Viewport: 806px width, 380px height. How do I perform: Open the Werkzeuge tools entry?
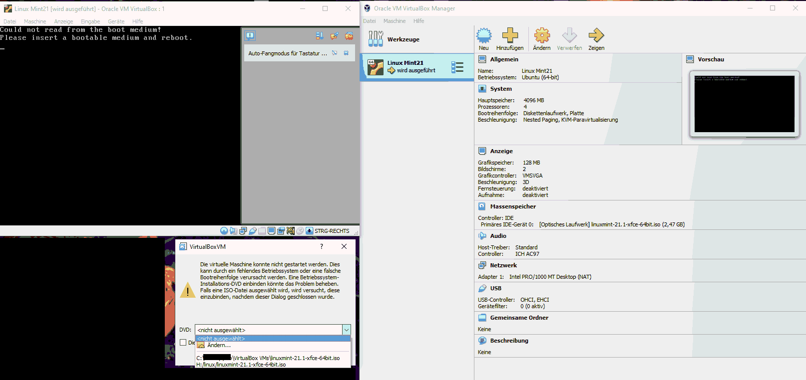[416, 39]
